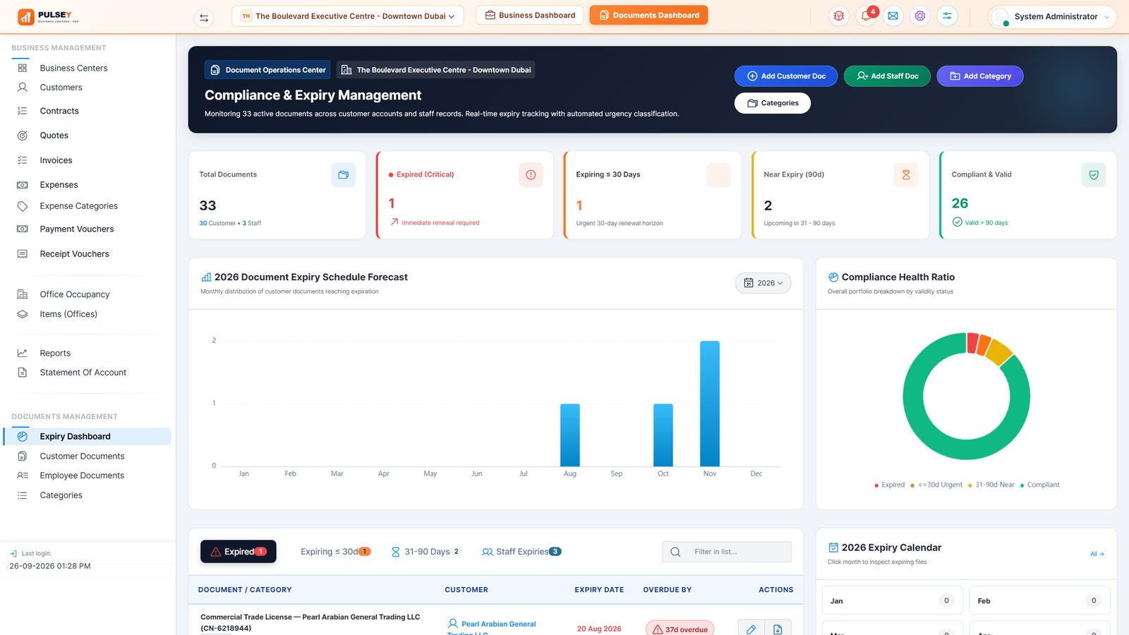Open the business centre selector dropdown
1129x635 pixels.
click(x=347, y=16)
